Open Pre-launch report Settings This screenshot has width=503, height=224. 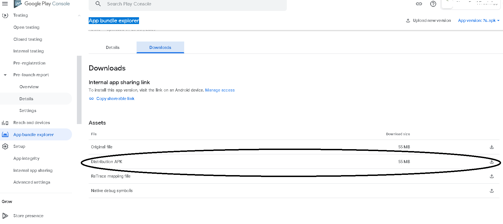click(x=28, y=111)
